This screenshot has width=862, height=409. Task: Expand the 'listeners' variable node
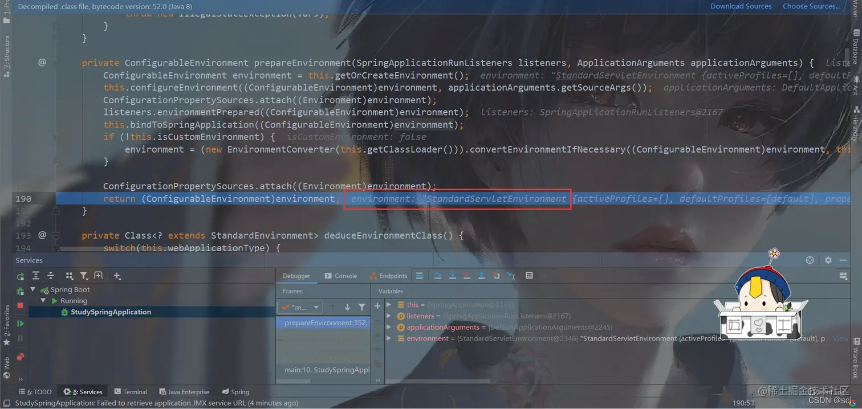(389, 316)
